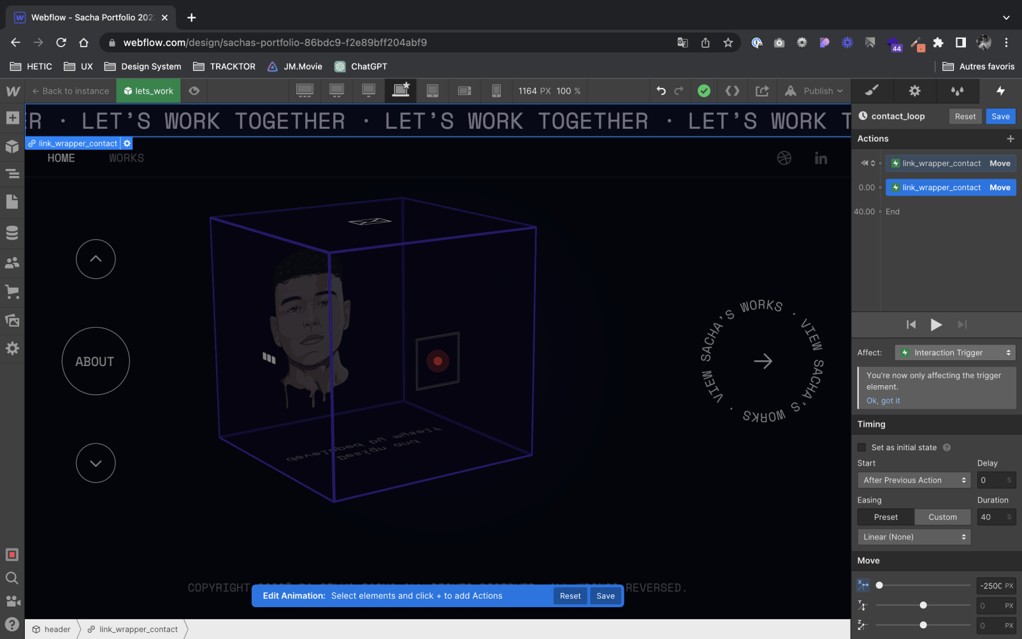Open the Affect Interaction Trigger dropdown
This screenshot has width=1022, height=639.
pos(954,353)
